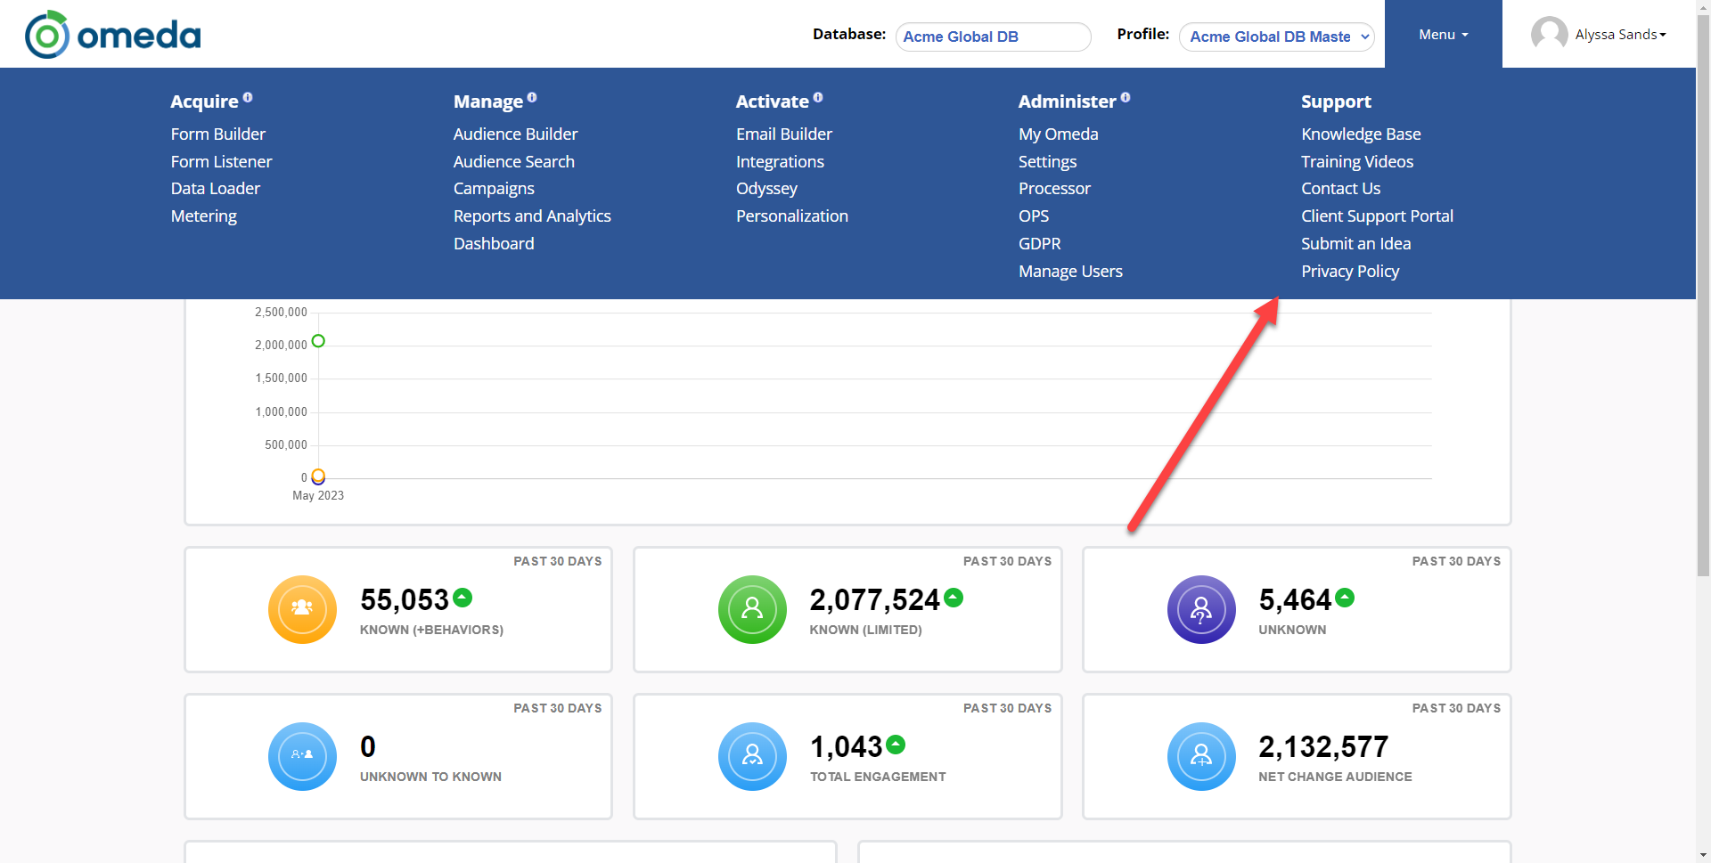This screenshot has height=863, width=1711.
Task: Select Email Builder under Activate
Action: [x=783, y=134]
